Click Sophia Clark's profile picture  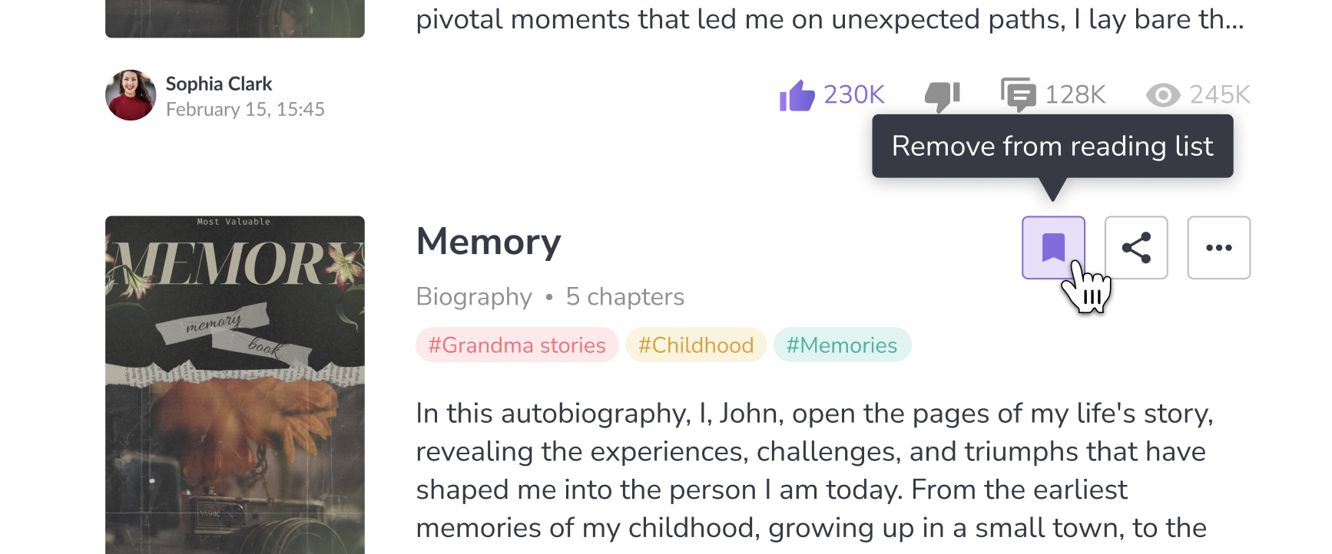click(x=131, y=95)
